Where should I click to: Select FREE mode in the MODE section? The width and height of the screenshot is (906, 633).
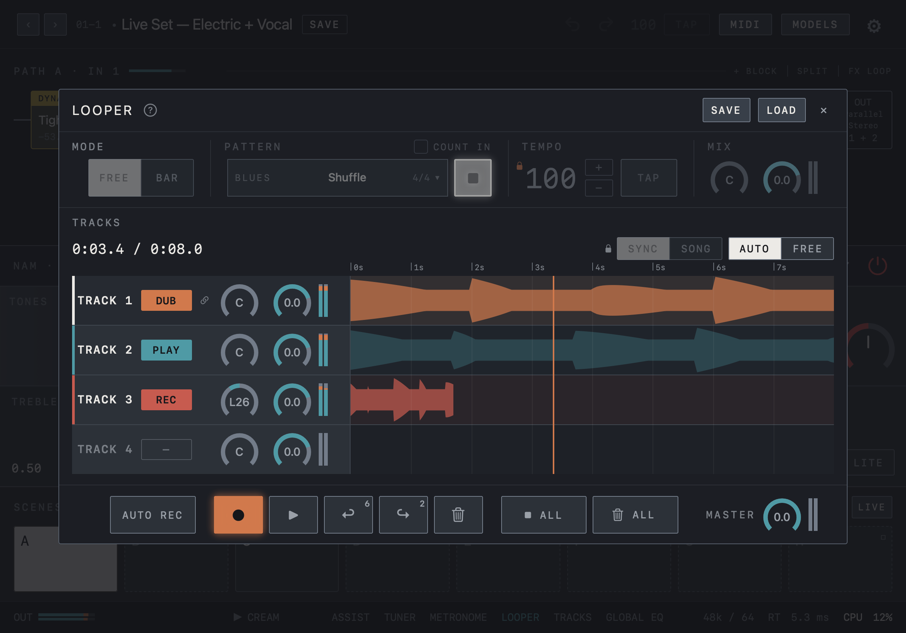(115, 178)
